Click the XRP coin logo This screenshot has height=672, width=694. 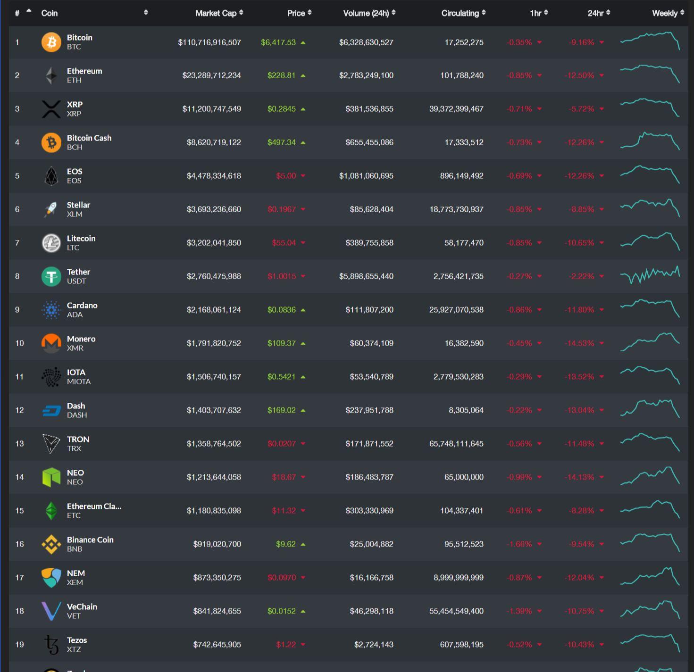coord(51,109)
